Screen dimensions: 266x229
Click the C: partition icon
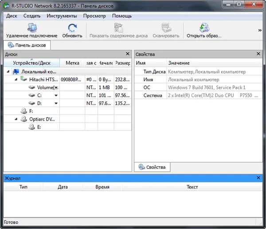(32, 95)
